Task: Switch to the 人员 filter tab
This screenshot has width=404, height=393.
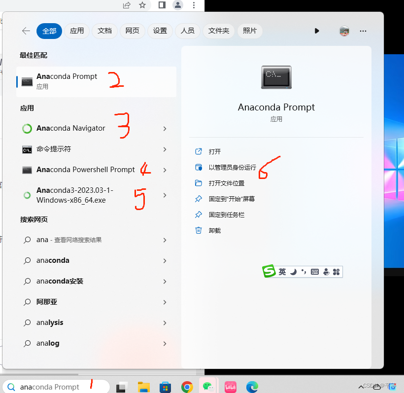Action: coord(188,31)
